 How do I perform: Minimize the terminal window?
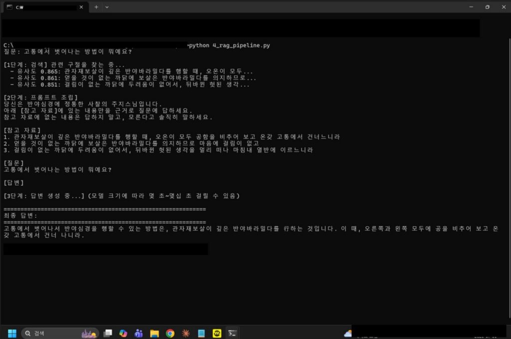click(x=471, y=7)
